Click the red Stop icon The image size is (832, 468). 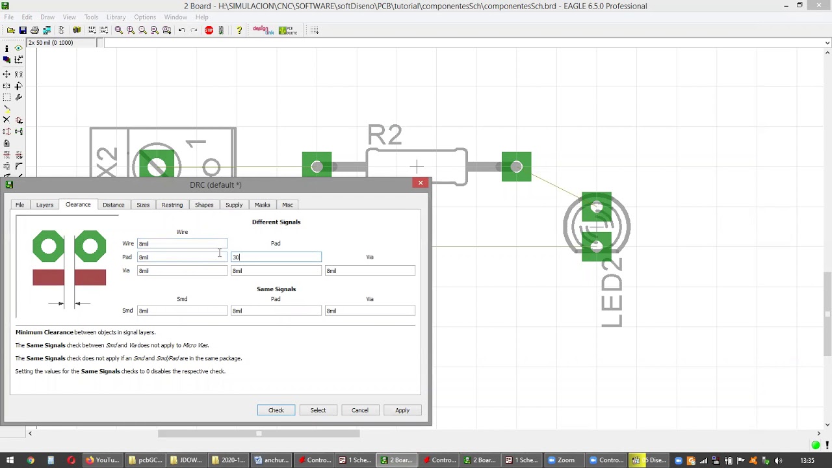209,31
